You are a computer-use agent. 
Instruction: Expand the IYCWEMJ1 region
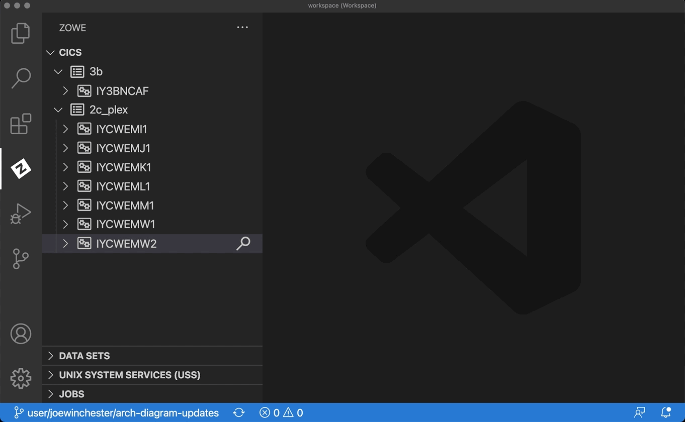click(65, 148)
